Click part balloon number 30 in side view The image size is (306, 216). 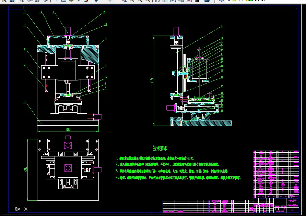tap(222, 100)
